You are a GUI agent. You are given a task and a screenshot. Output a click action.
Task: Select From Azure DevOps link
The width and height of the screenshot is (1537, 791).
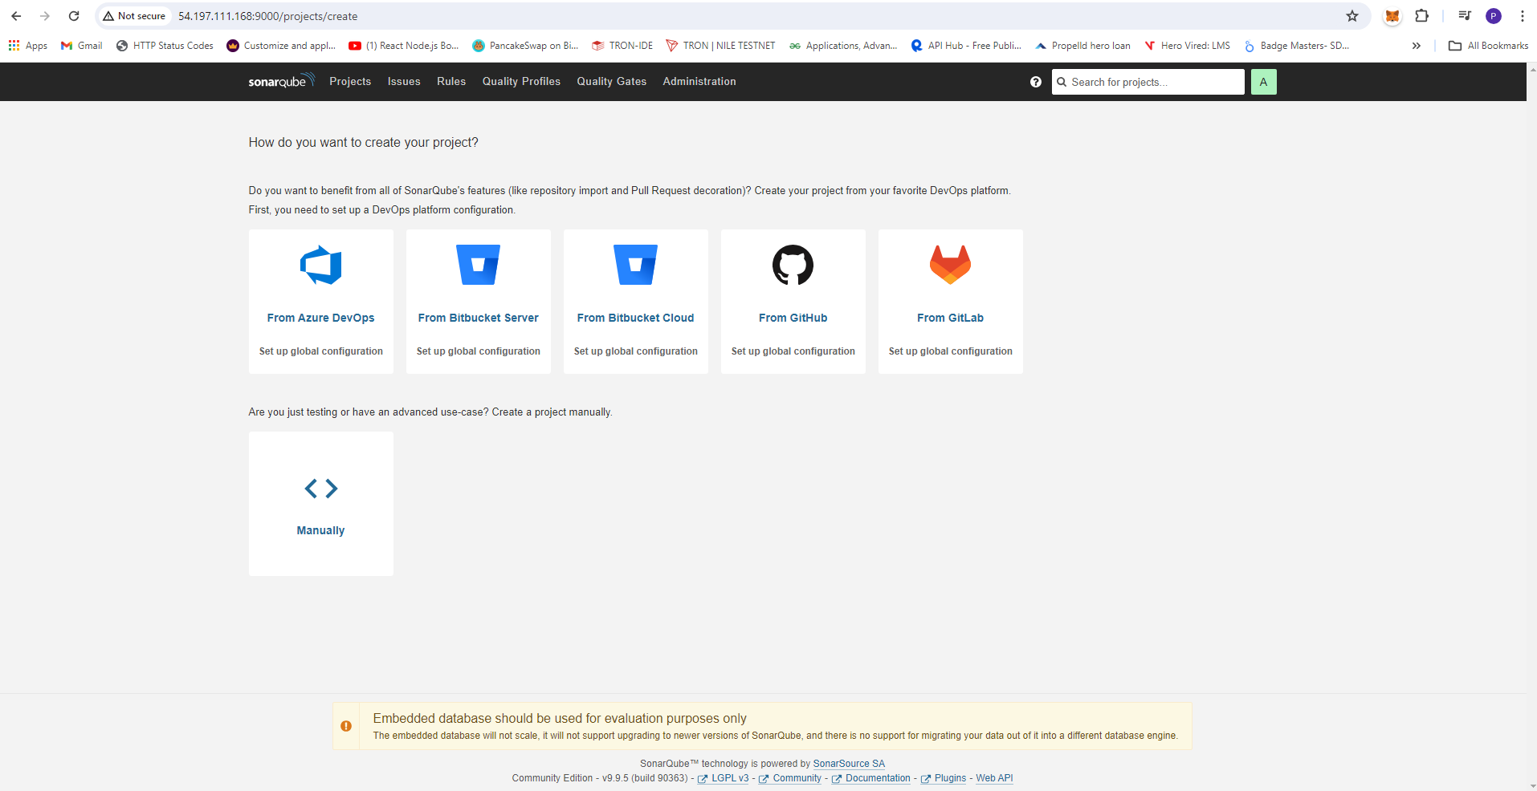point(320,318)
